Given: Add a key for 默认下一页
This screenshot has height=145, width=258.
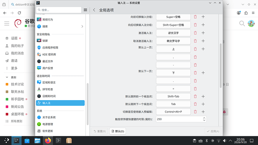Looking at the screenshot, I should 203,72.
